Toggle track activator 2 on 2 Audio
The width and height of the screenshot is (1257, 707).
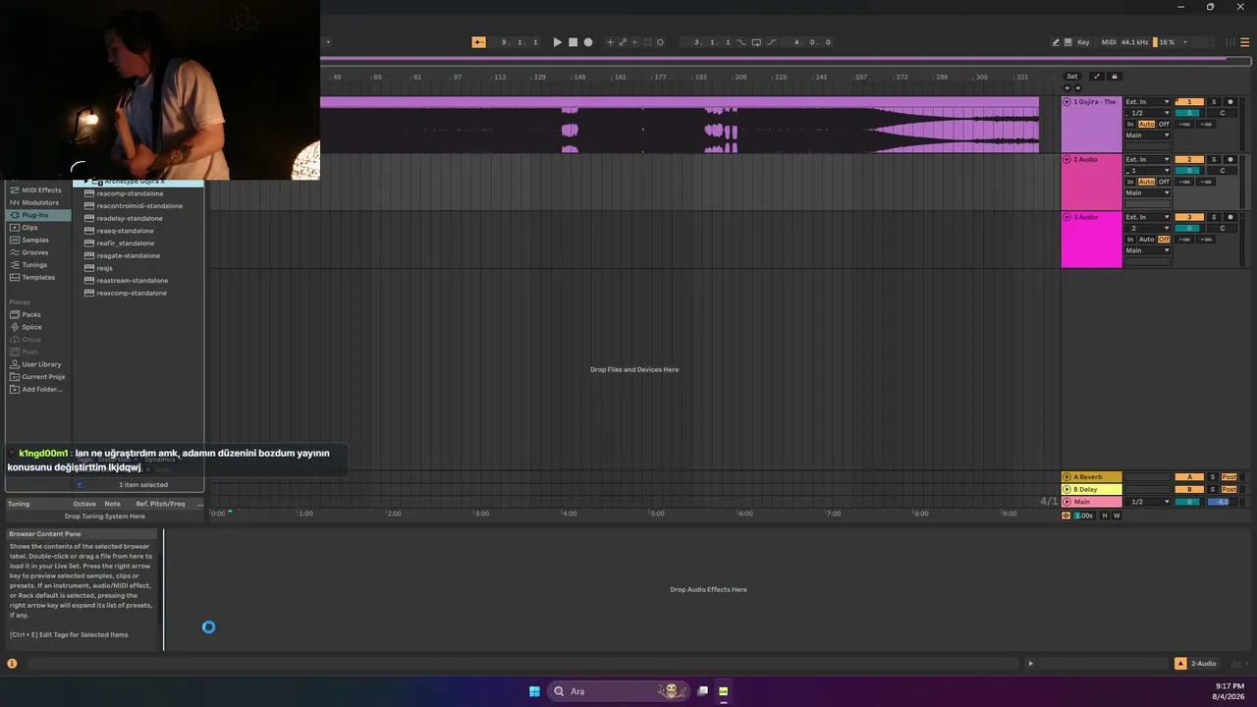point(1189,159)
